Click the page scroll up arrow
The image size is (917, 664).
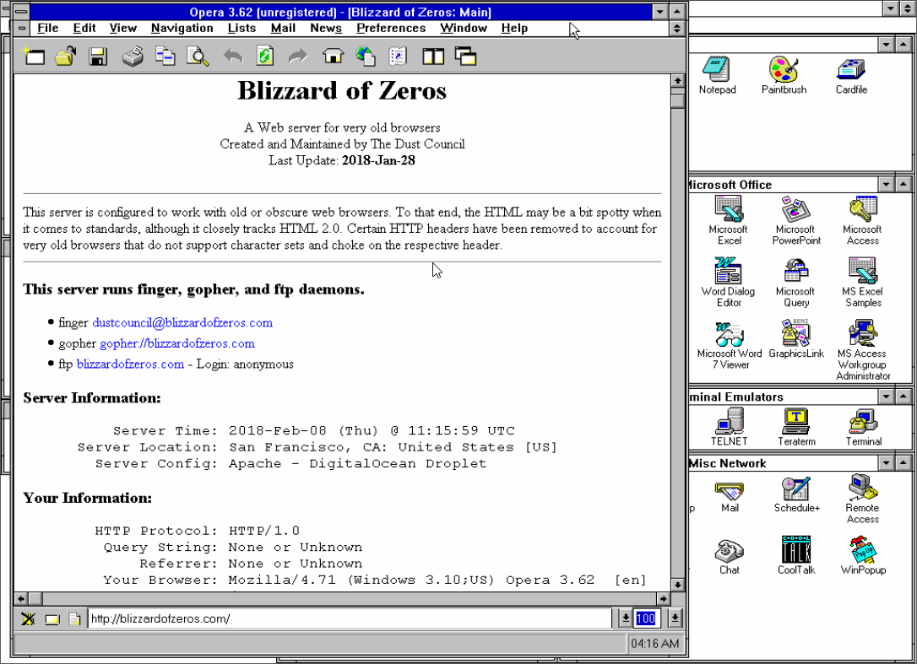tap(678, 81)
